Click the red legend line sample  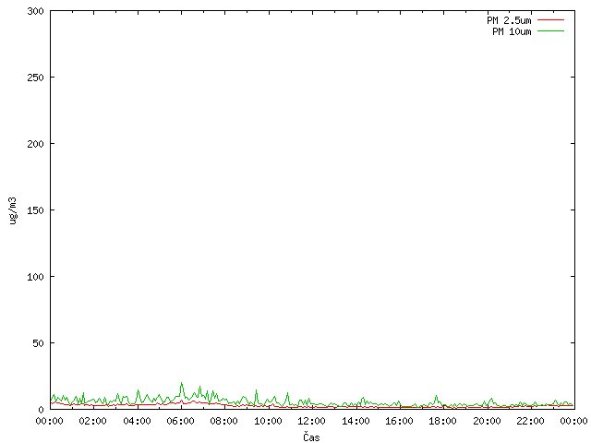coord(550,20)
